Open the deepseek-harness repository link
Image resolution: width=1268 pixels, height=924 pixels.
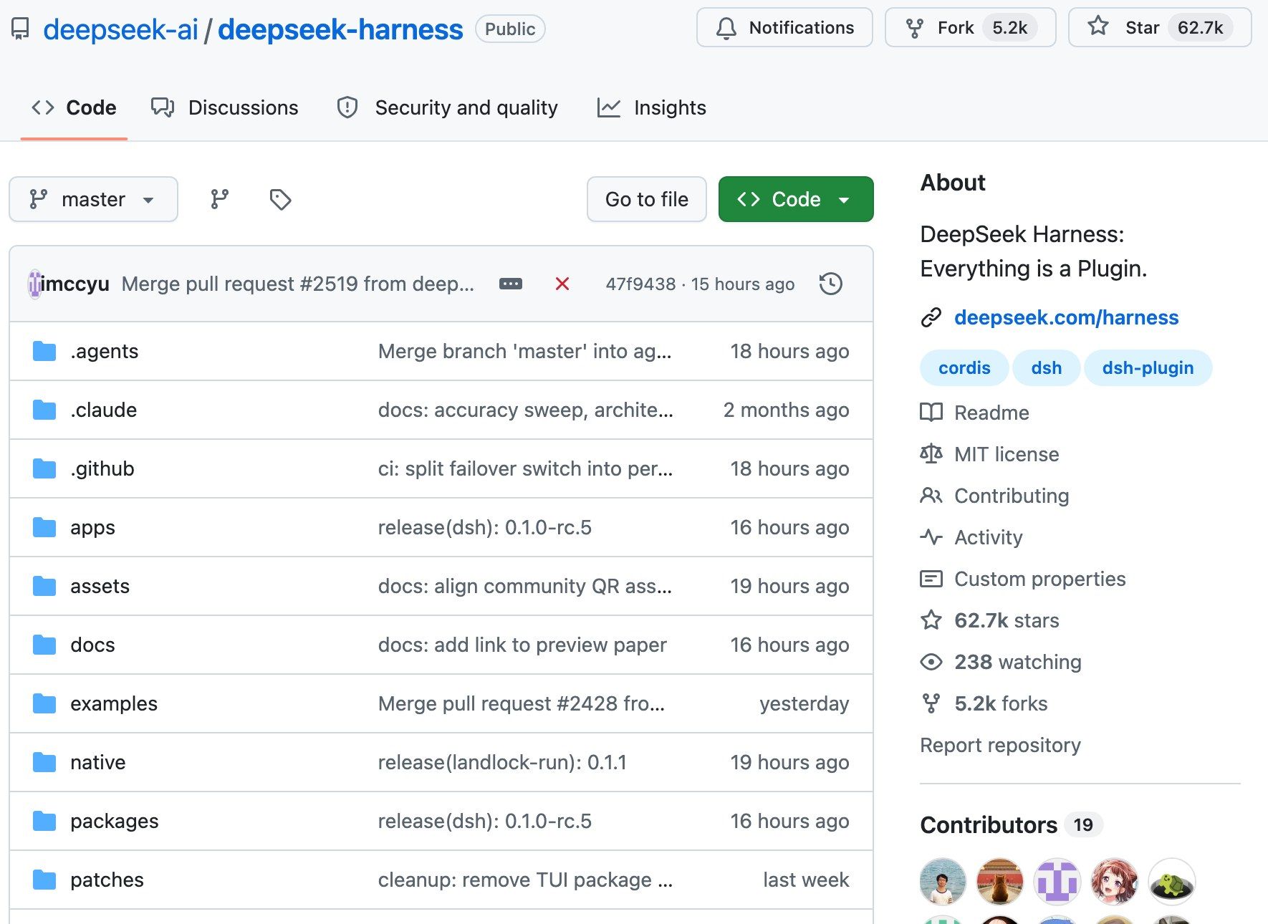340,29
